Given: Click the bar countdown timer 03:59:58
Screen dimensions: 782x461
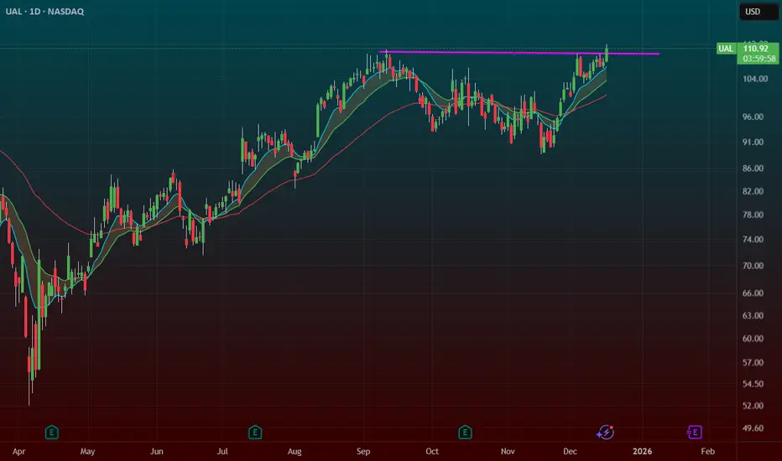Looking at the screenshot, I should [x=759, y=59].
